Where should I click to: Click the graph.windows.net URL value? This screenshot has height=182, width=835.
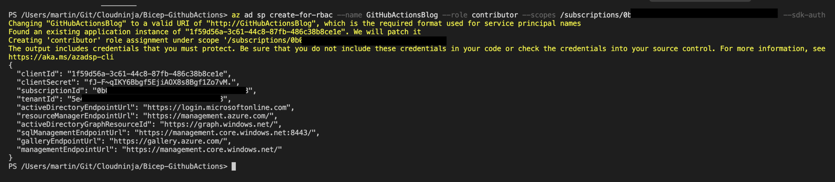tap(220, 125)
